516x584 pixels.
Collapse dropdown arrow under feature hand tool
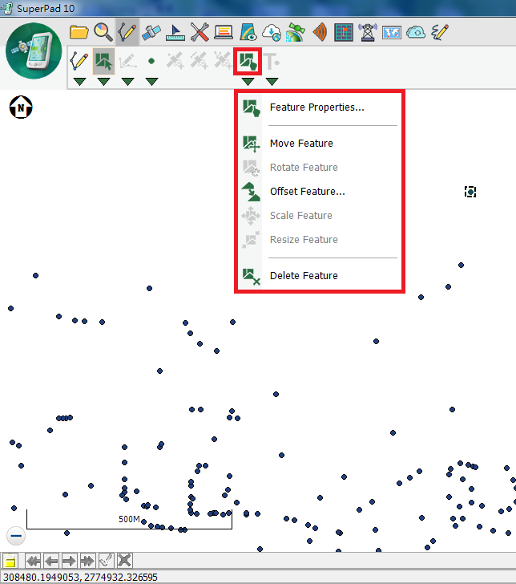(248, 81)
